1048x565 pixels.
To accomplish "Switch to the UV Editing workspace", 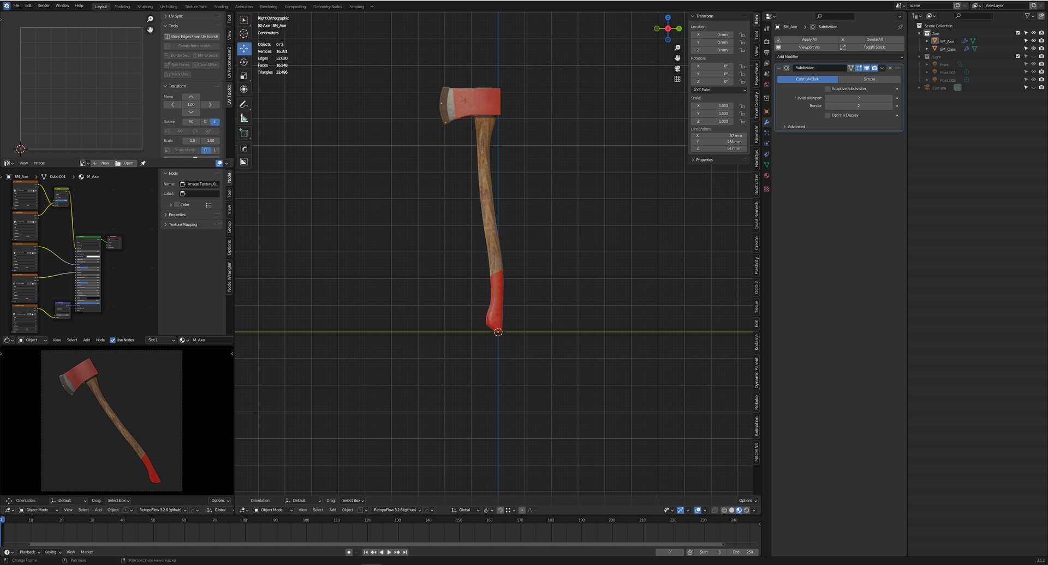I will click(169, 7).
